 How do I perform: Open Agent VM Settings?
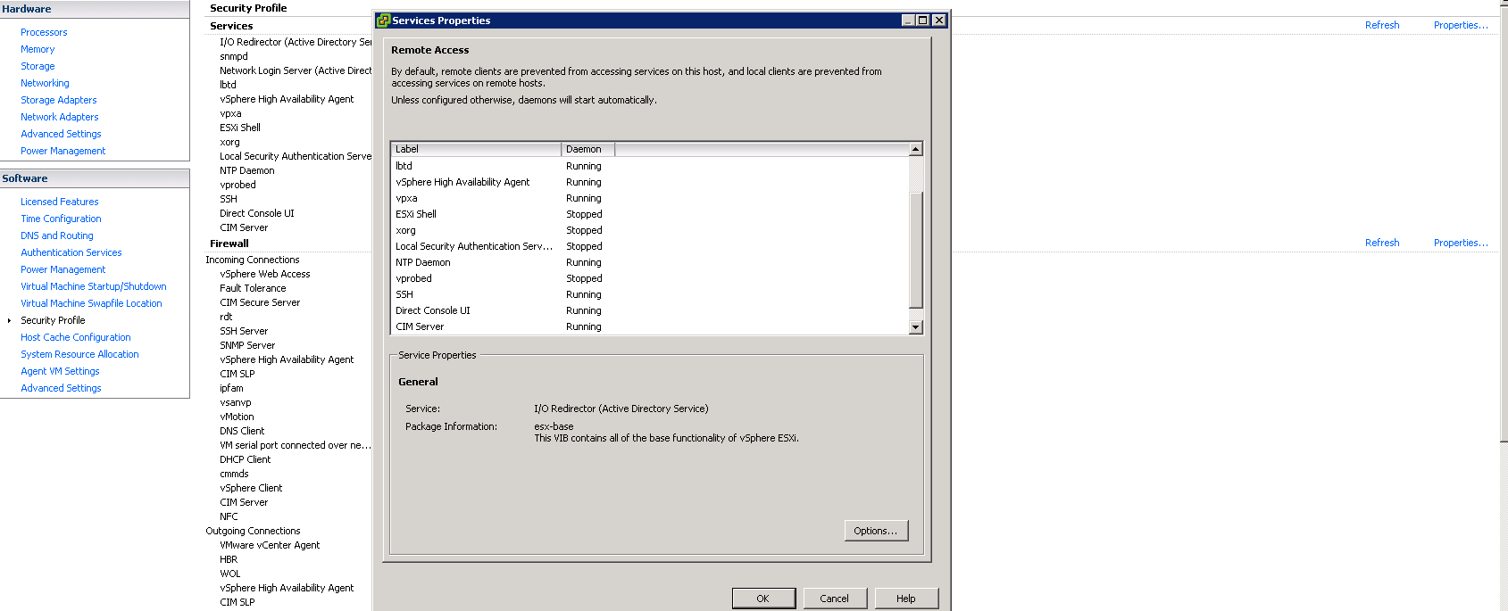coord(60,371)
